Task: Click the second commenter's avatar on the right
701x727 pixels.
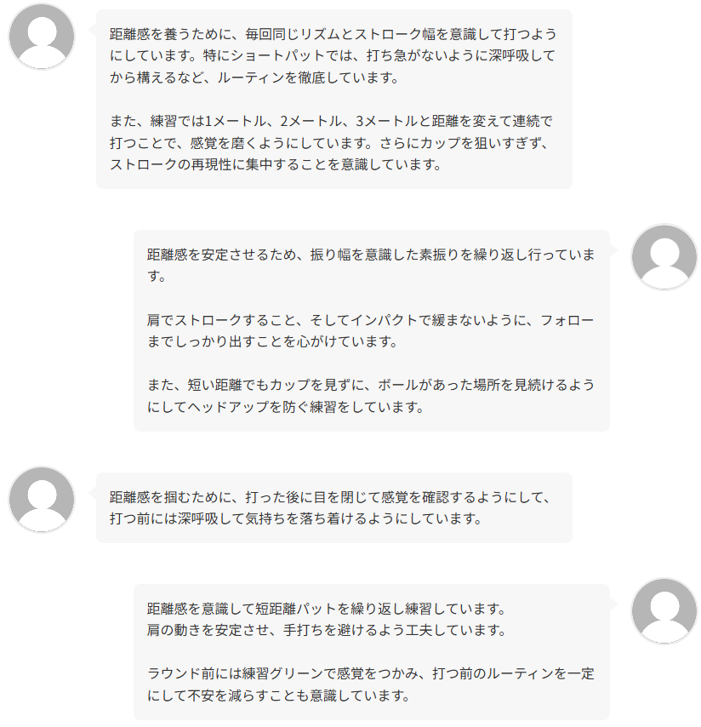Action: pyautogui.click(x=664, y=257)
